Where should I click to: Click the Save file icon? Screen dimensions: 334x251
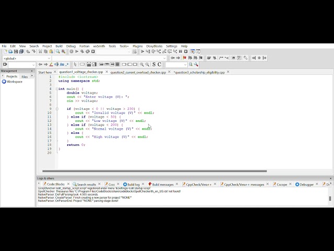coord(16,51)
